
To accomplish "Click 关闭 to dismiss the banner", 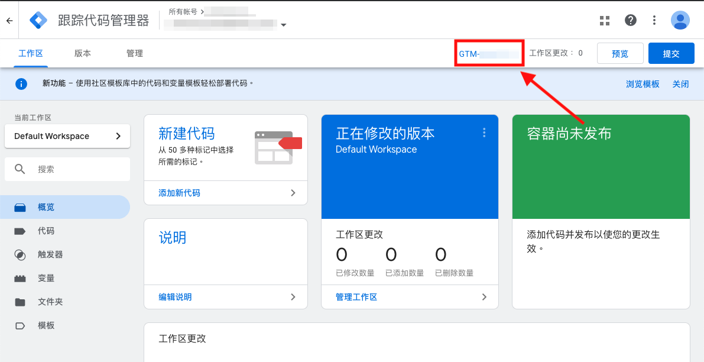I will point(681,84).
